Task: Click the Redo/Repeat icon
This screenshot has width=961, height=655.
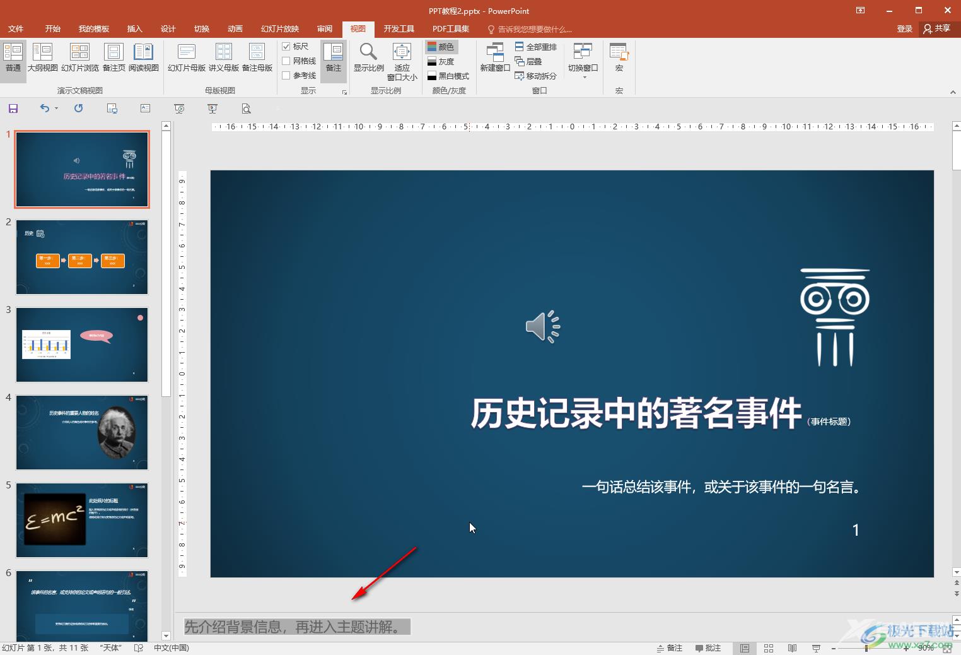Action: click(x=78, y=109)
